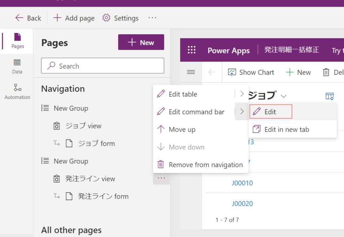Click the Pages Search input field
Image resolution: width=344 pixels, height=237 pixels.
[102, 66]
